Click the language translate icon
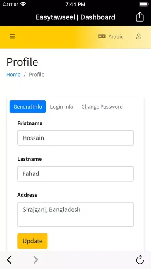Viewport: 151px width, 269px height. (x=102, y=36)
